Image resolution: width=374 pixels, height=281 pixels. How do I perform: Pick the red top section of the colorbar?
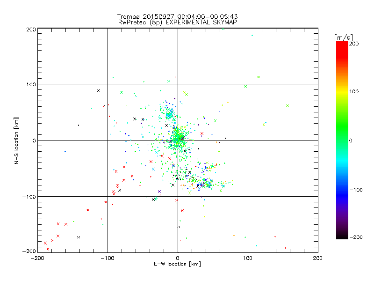tap(342, 49)
